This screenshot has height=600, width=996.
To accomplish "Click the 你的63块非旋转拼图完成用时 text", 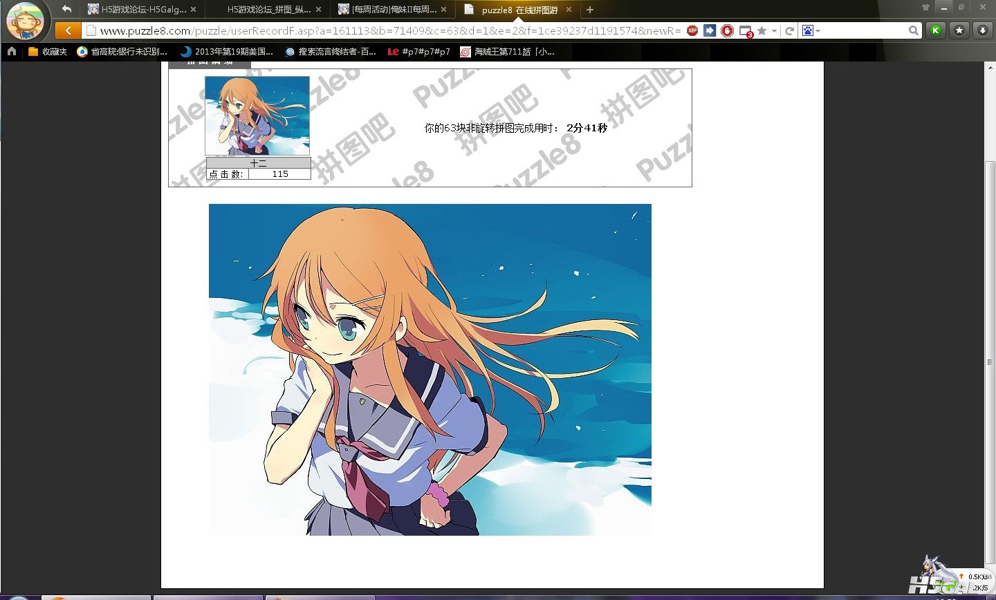I will 491,128.
